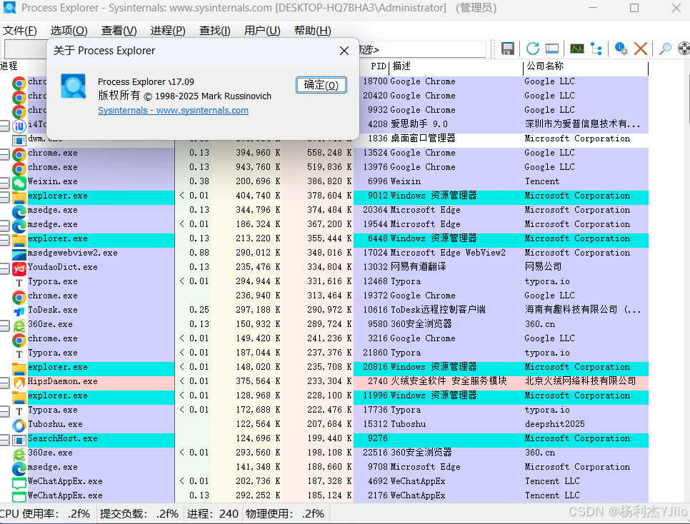Image resolution: width=690 pixels, height=524 pixels.
Task: Click chrome.exe icon for PID 13976
Action: [x=19, y=168]
